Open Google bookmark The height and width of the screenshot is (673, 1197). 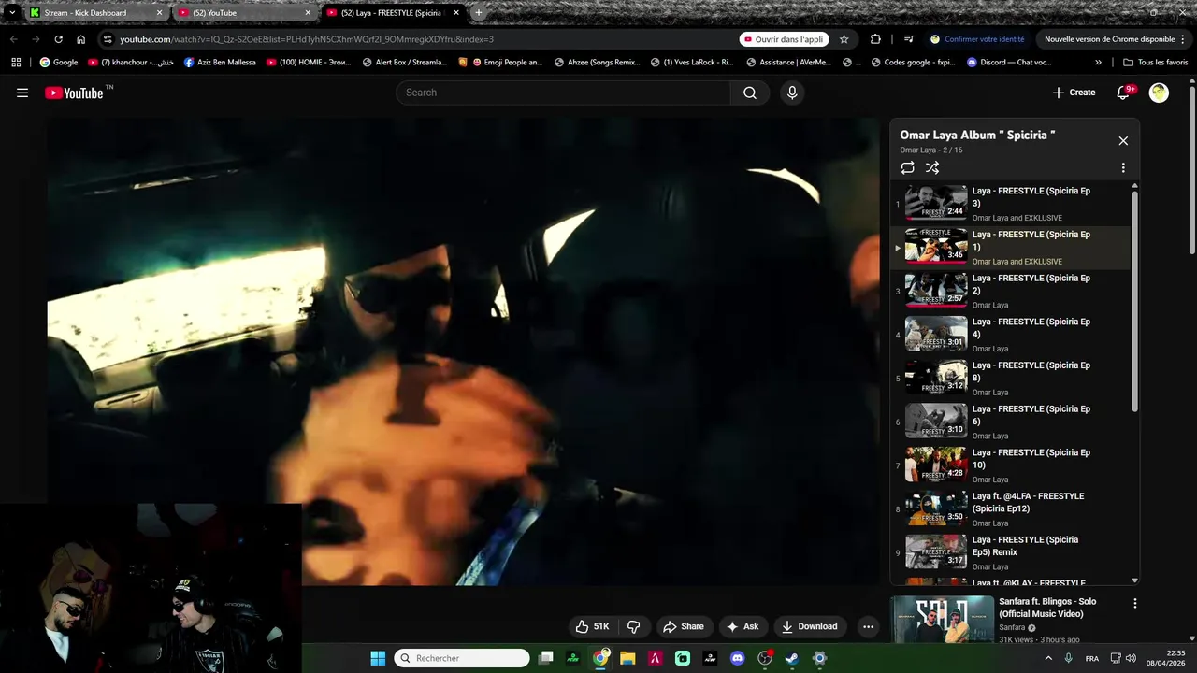[x=59, y=63]
